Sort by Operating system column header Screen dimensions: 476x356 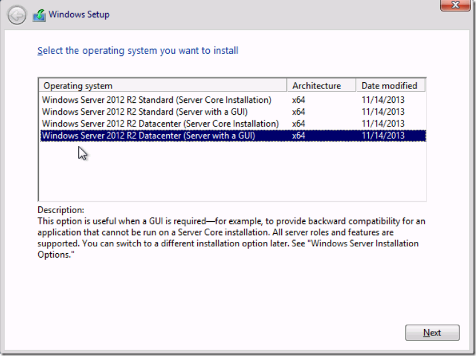[x=162, y=86]
